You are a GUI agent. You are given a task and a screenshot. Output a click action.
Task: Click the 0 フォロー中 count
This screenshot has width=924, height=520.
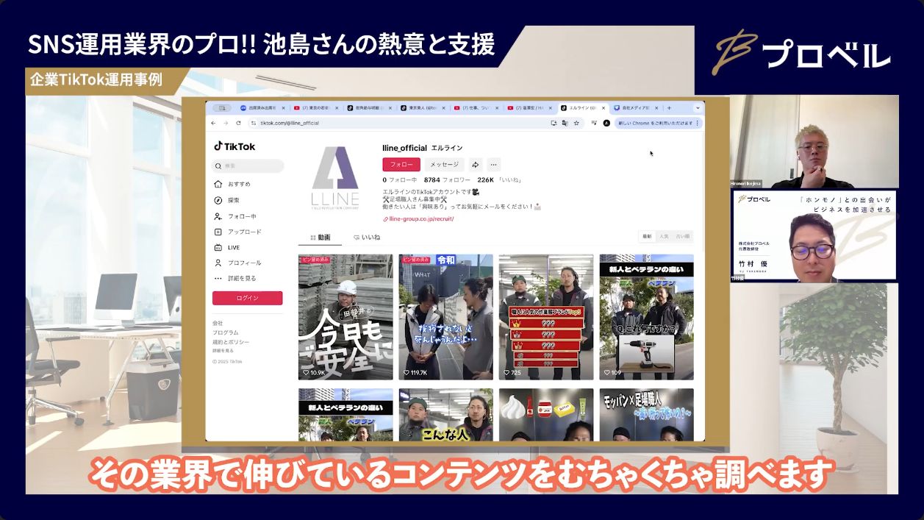[x=400, y=179]
